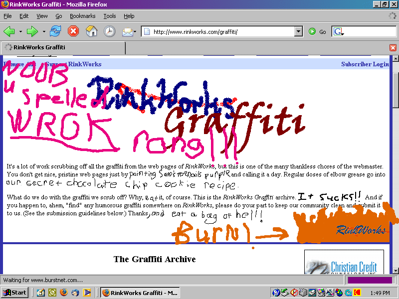Open the Help menu
This screenshot has height=299, width=399.
(129, 16)
